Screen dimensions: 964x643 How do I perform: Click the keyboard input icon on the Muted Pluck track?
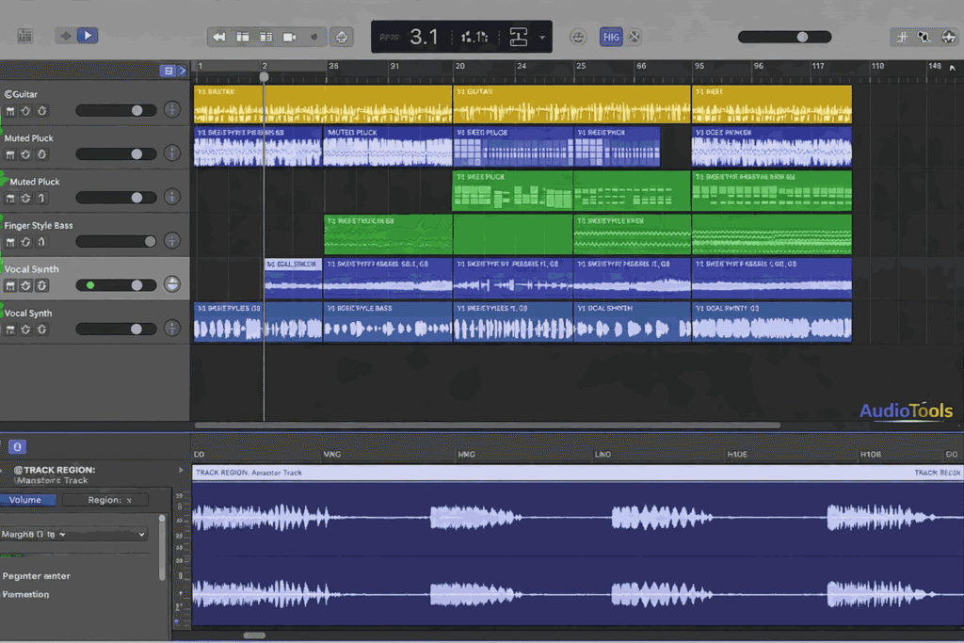[x=10, y=153]
